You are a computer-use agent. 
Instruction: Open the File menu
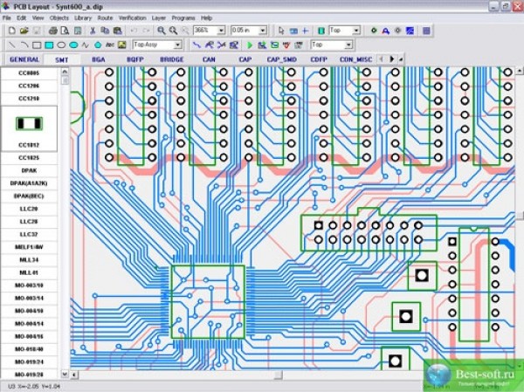click(x=7, y=18)
